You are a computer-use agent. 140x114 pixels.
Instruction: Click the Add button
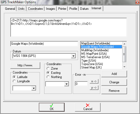coord(114,74)
